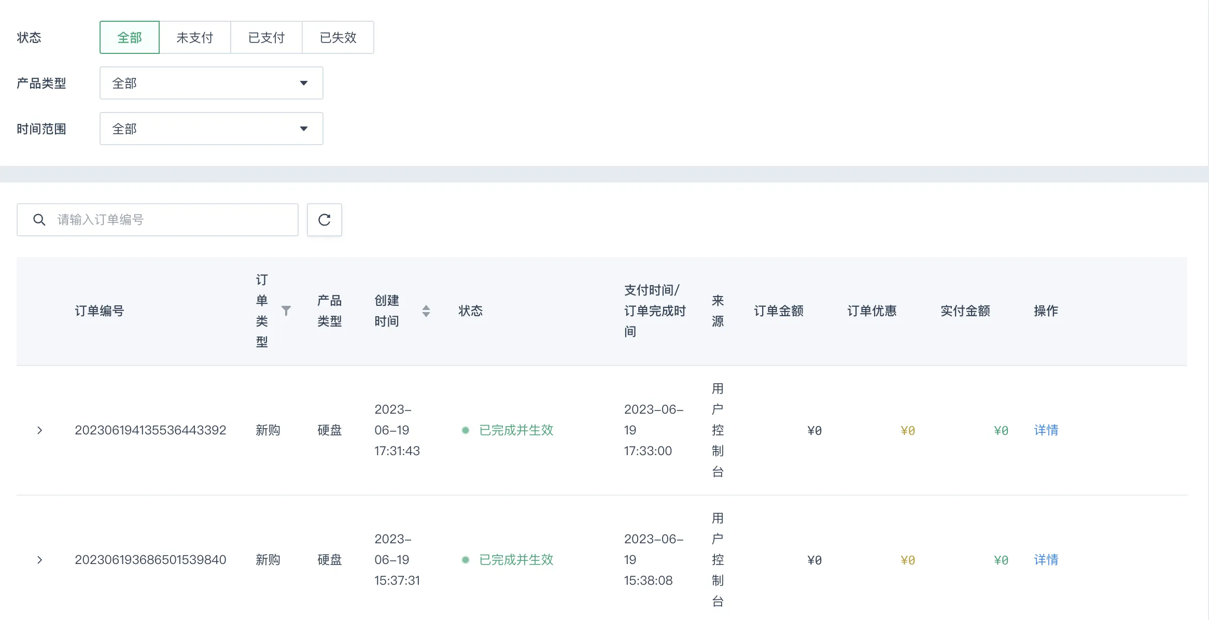Click creation time 2023-06-19 15:37:31

[x=397, y=560]
